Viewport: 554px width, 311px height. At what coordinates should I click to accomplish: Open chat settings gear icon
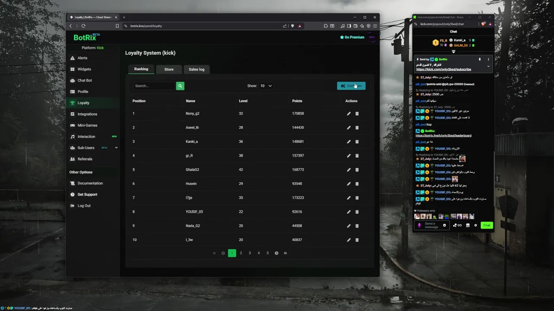tap(476, 225)
